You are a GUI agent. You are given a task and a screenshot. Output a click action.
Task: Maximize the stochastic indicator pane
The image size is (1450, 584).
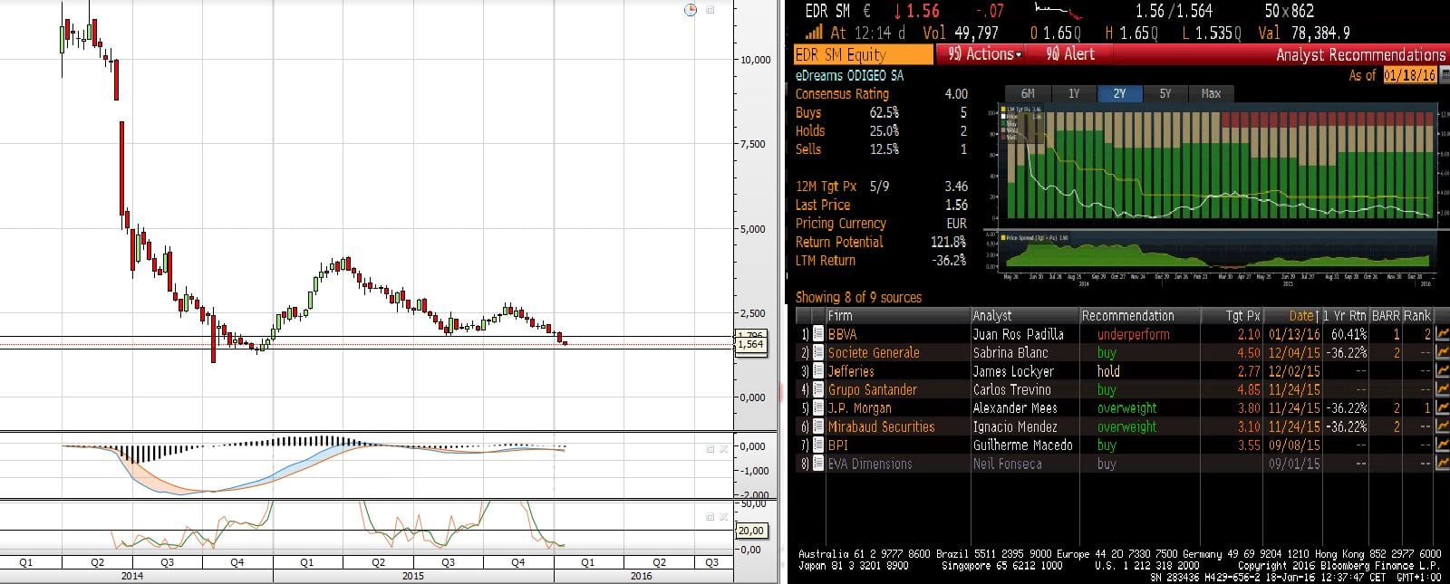(x=710, y=516)
